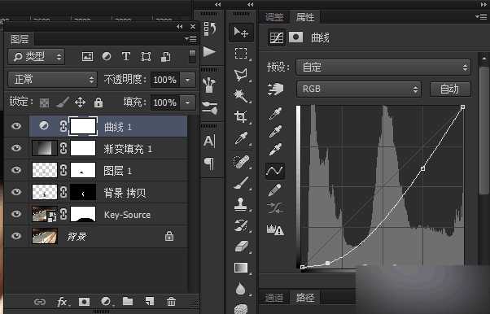Viewport: 490px width, 314px height.
Task: Click the add layer mask icon
Action: [84, 302]
